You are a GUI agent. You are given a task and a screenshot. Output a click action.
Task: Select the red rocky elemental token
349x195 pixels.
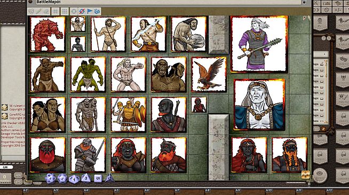pyautogui.click(x=47, y=34)
